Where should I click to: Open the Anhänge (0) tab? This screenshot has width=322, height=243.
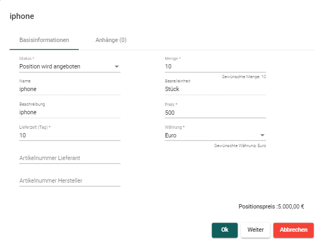(111, 40)
